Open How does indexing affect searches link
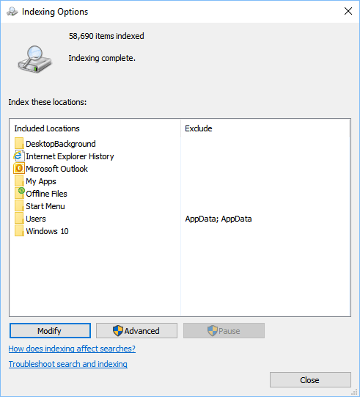This screenshot has height=397, width=360. [72, 349]
